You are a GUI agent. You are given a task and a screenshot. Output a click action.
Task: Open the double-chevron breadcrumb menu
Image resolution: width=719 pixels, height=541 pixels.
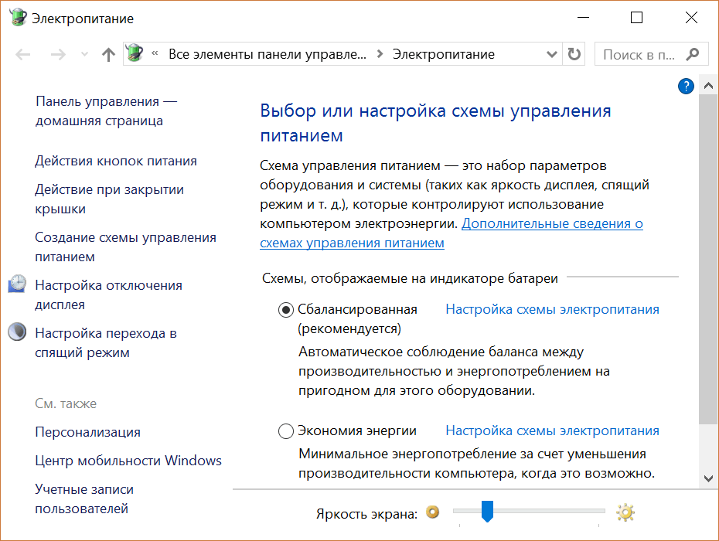point(155,54)
